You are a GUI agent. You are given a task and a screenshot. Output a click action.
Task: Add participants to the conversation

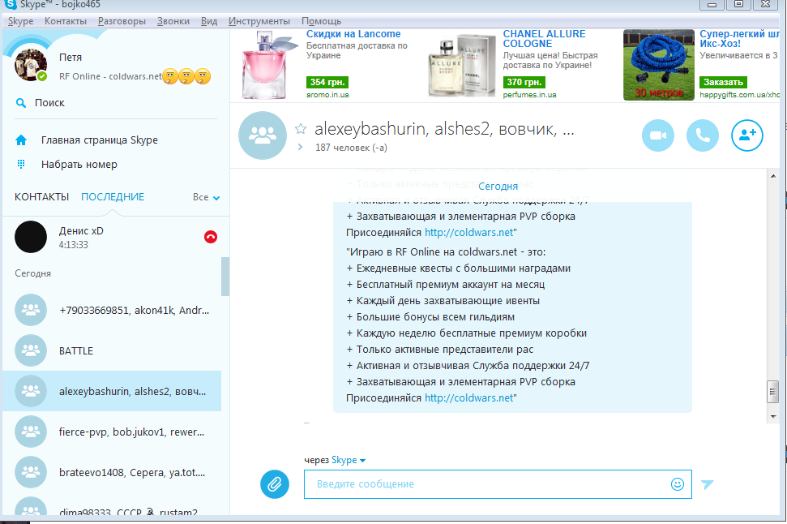pyautogui.click(x=746, y=135)
